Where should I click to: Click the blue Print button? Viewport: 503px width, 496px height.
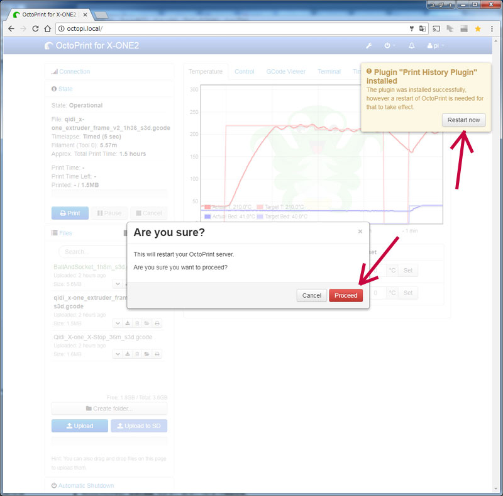[70, 213]
